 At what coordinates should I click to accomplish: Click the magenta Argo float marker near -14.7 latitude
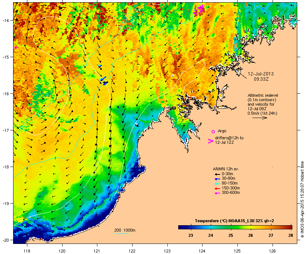tap(15, 47)
